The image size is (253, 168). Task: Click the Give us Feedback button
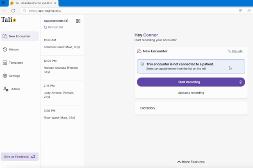[19, 157]
